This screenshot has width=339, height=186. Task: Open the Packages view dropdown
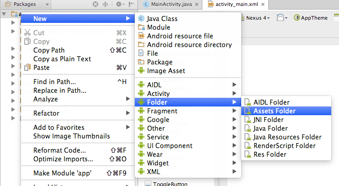27,4
